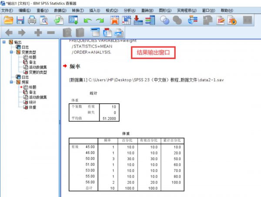Click the 累计百分比 column header
261x197 pixels.
click(x=172, y=140)
